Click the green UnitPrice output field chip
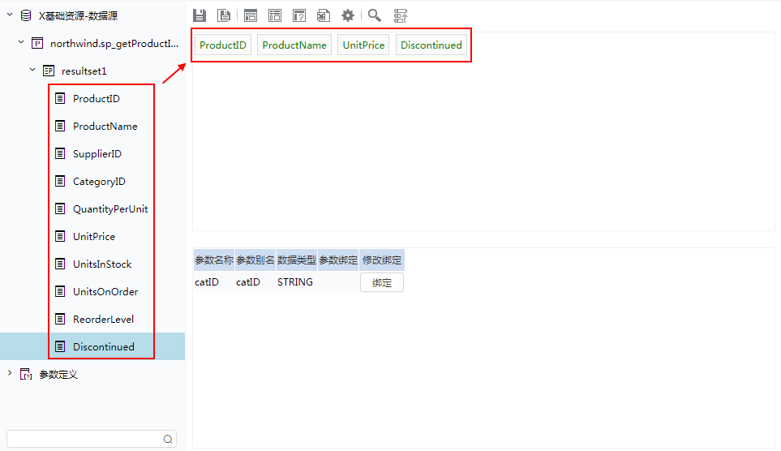 [363, 45]
